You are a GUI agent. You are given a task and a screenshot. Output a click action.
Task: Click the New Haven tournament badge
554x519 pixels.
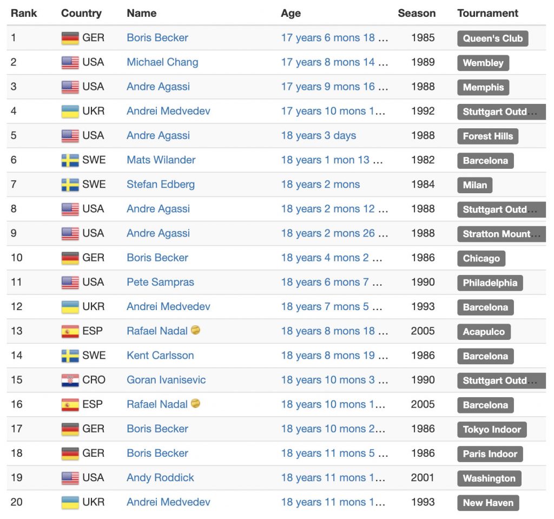point(488,502)
